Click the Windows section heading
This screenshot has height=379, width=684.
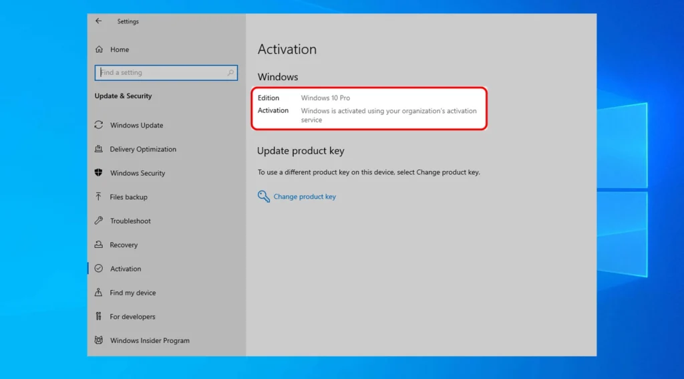click(277, 77)
